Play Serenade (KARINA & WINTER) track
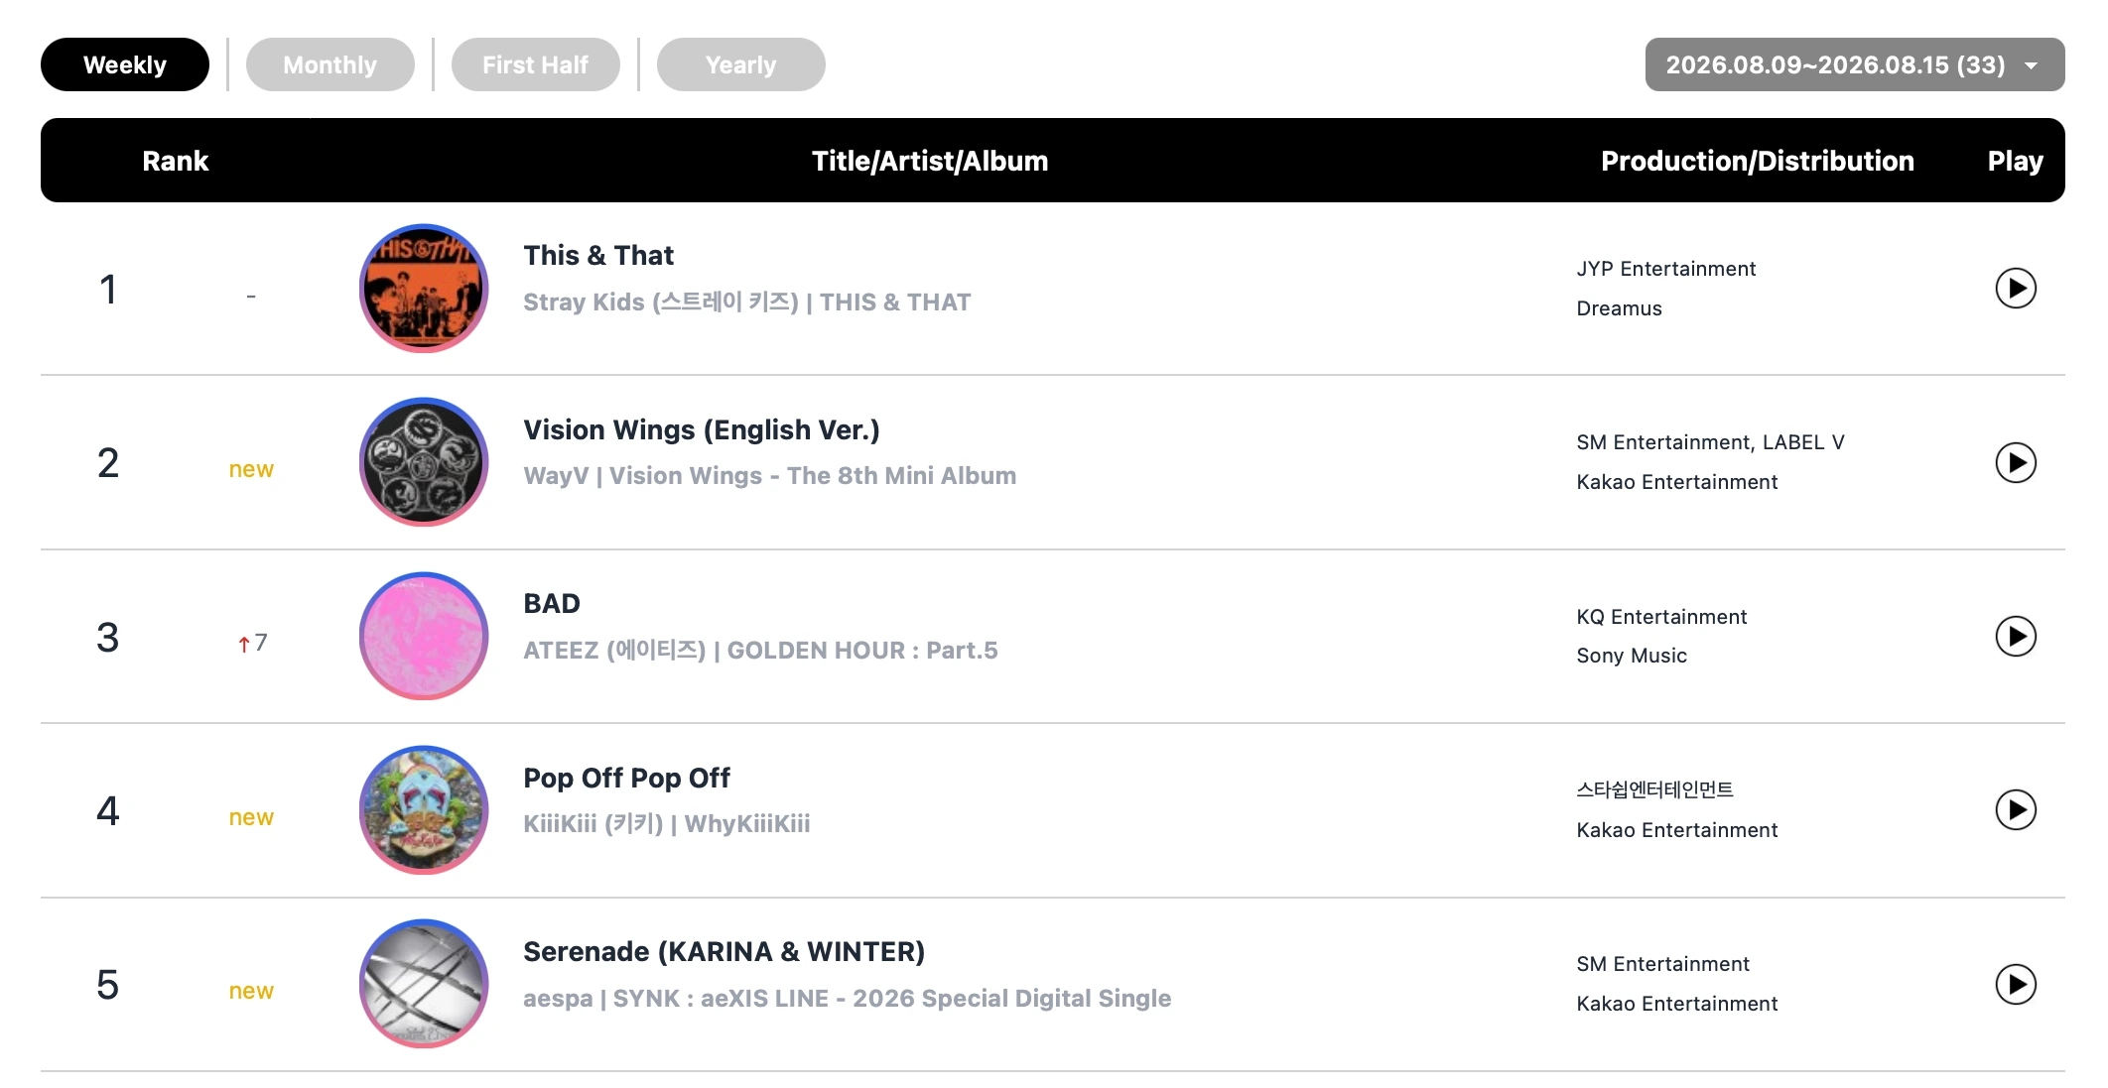 pos(2016,984)
